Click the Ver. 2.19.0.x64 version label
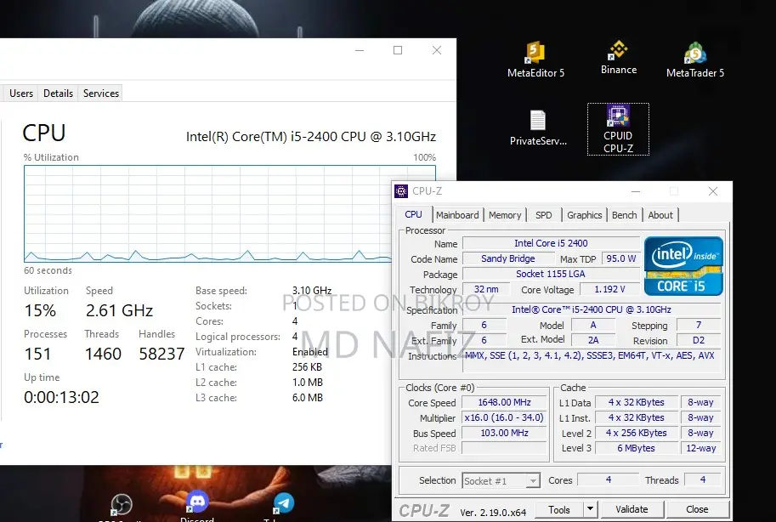 tap(493, 513)
